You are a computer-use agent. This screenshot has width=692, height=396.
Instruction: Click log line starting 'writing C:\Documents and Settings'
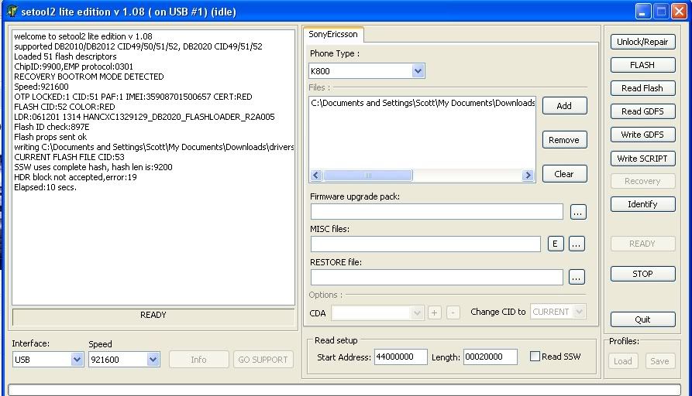[154, 147]
